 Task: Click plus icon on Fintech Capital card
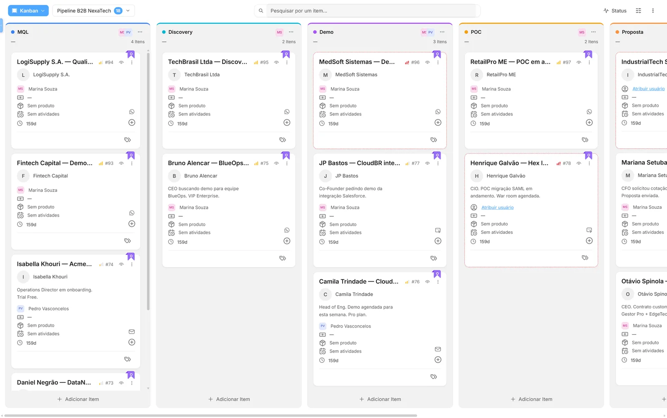point(132,224)
